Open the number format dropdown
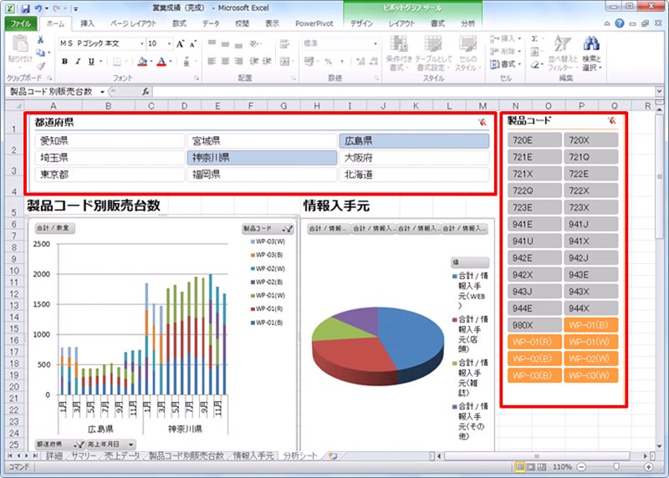The width and height of the screenshot is (669, 478). click(x=375, y=43)
